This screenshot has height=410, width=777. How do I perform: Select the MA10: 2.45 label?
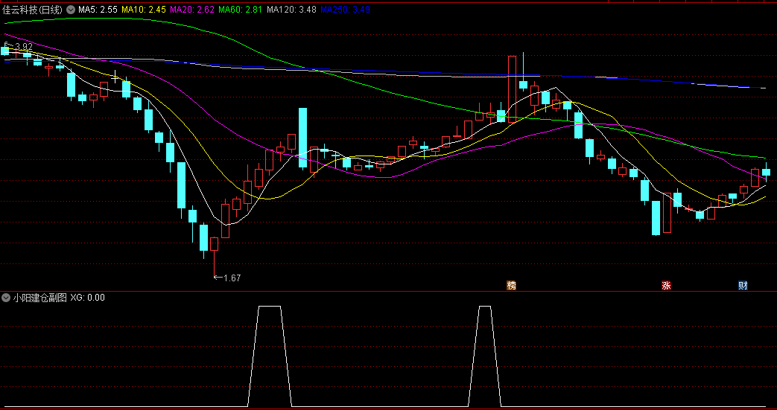144,10
